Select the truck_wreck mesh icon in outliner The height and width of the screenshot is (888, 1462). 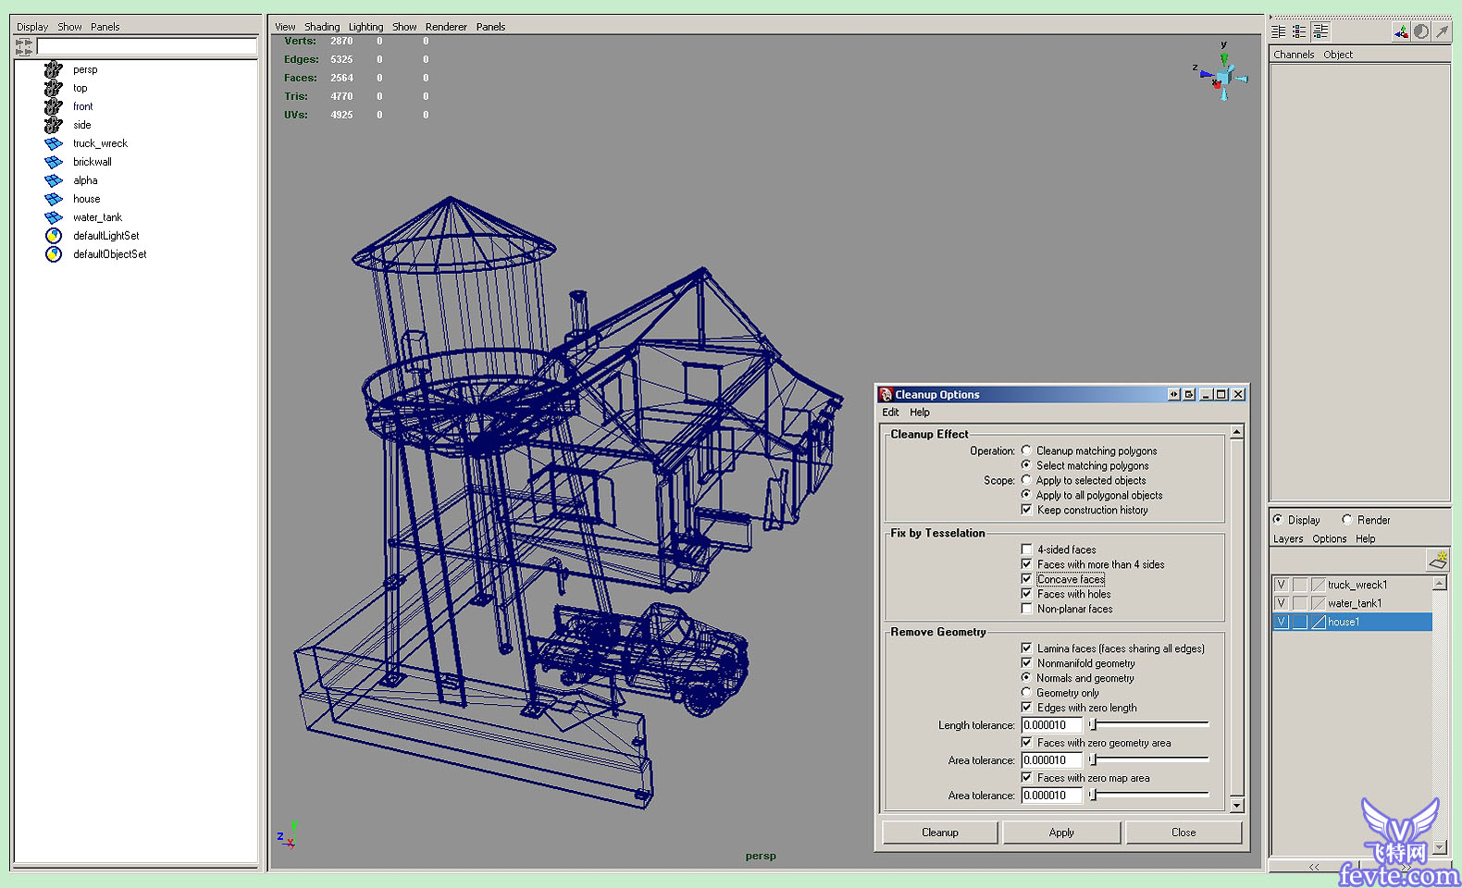click(x=54, y=143)
